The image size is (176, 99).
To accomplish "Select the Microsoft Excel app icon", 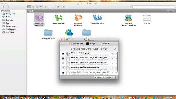I will pos(59,18).
